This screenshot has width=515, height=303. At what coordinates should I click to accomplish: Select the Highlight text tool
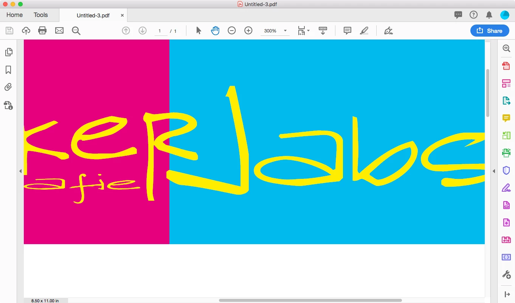click(364, 31)
